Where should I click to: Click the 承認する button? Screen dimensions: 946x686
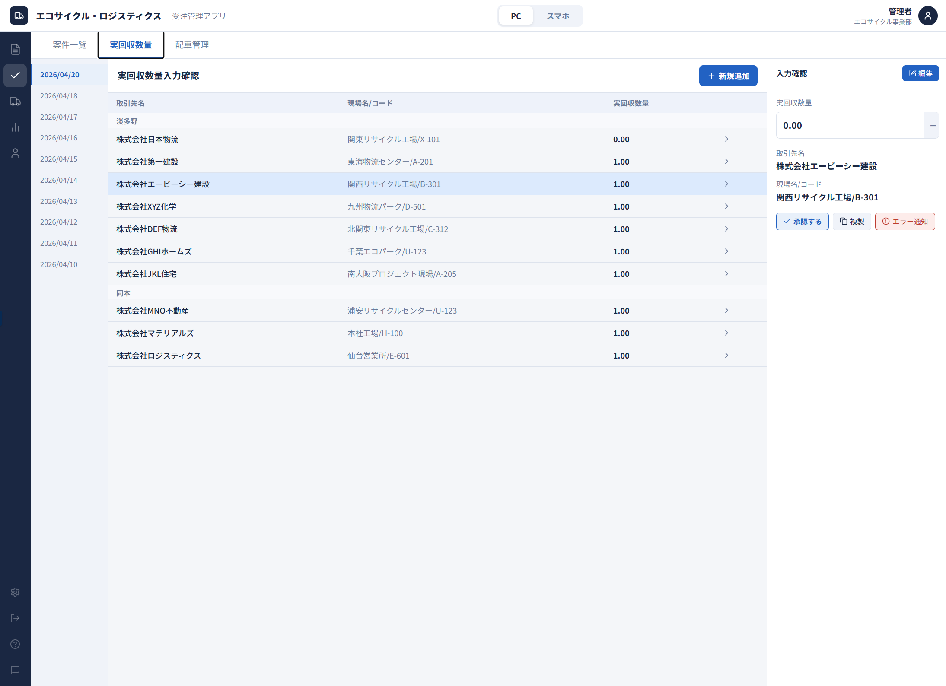pyautogui.click(x=802, y=222)
